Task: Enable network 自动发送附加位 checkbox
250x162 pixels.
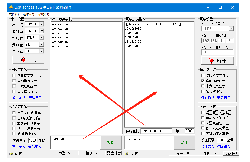Action: coord(203,118)
